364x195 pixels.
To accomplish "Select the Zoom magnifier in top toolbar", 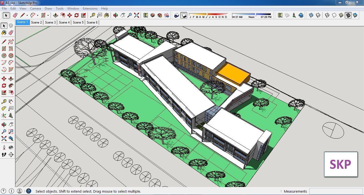I will [x=130, y=15].
